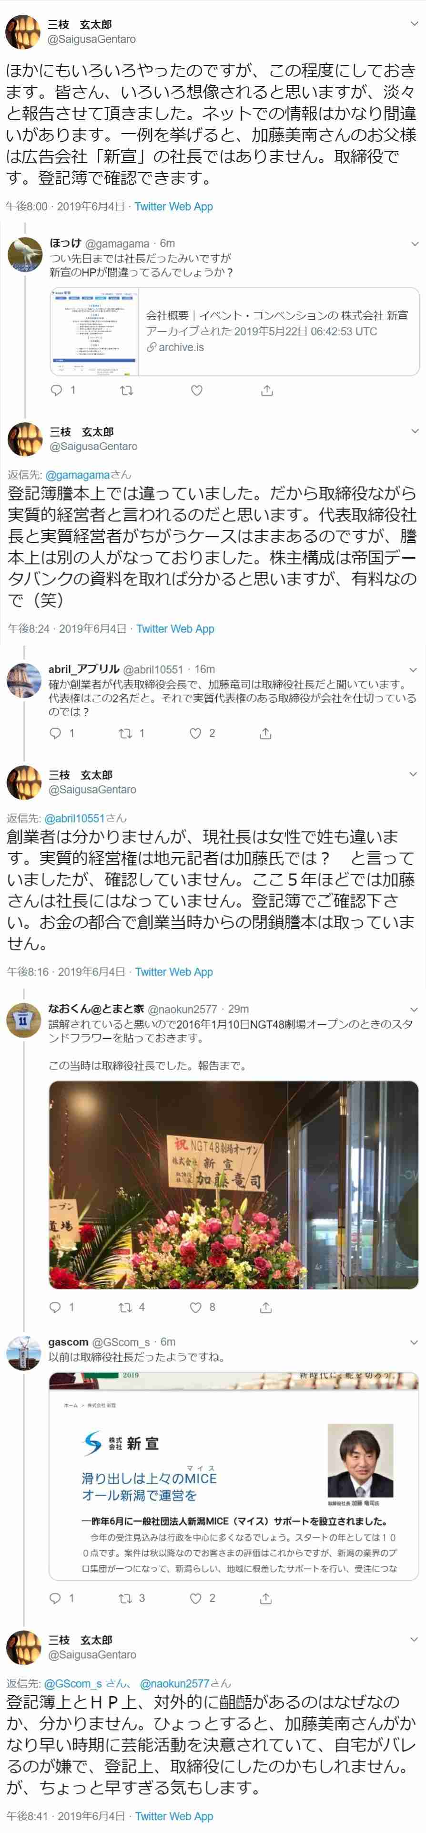Open @gamagama mention in reply header
The image size is (426, 1833).
coord(78,475)
